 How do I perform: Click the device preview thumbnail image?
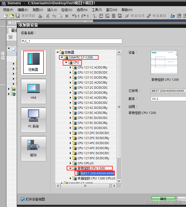pos(164,62)
